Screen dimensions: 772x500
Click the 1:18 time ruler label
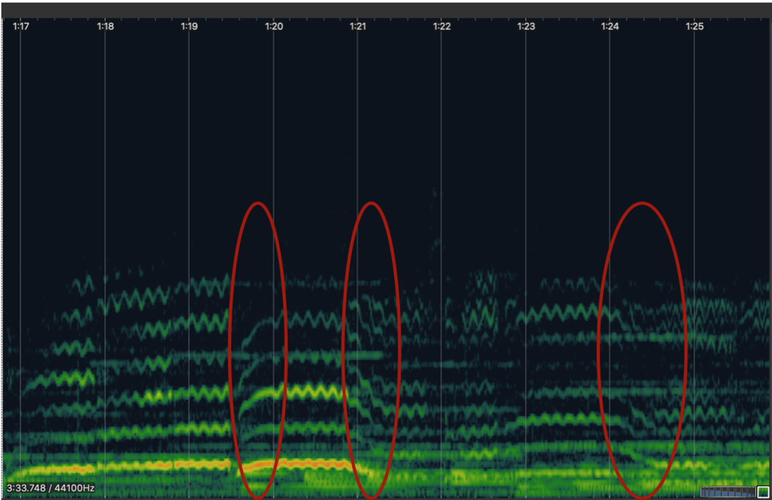[x=105, y=27]
